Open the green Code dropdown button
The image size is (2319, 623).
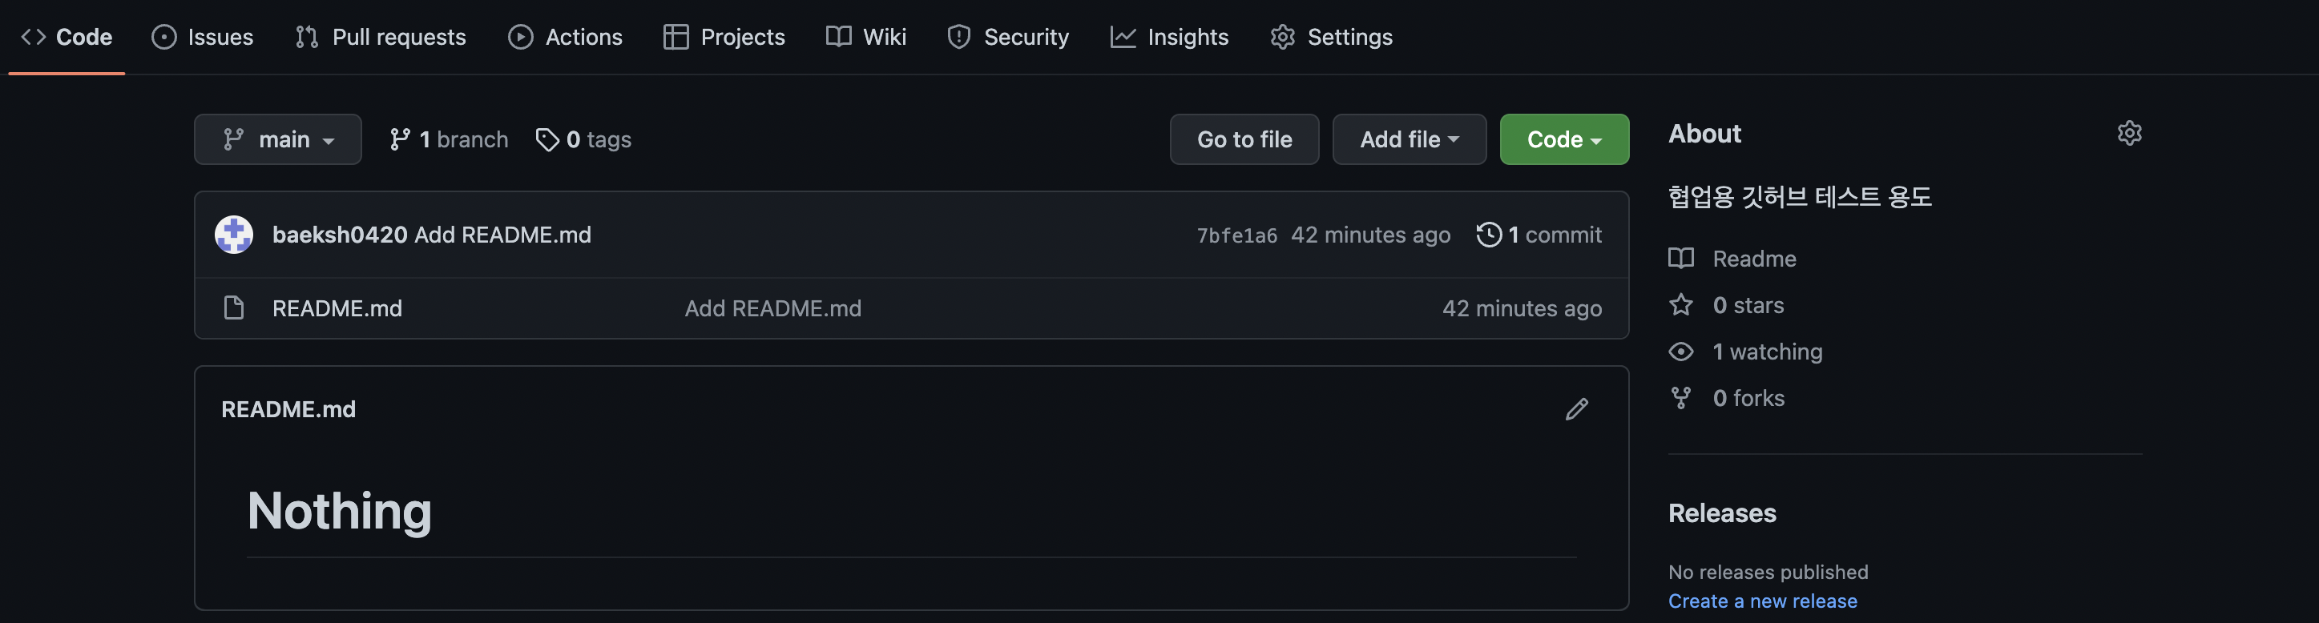1563,139
